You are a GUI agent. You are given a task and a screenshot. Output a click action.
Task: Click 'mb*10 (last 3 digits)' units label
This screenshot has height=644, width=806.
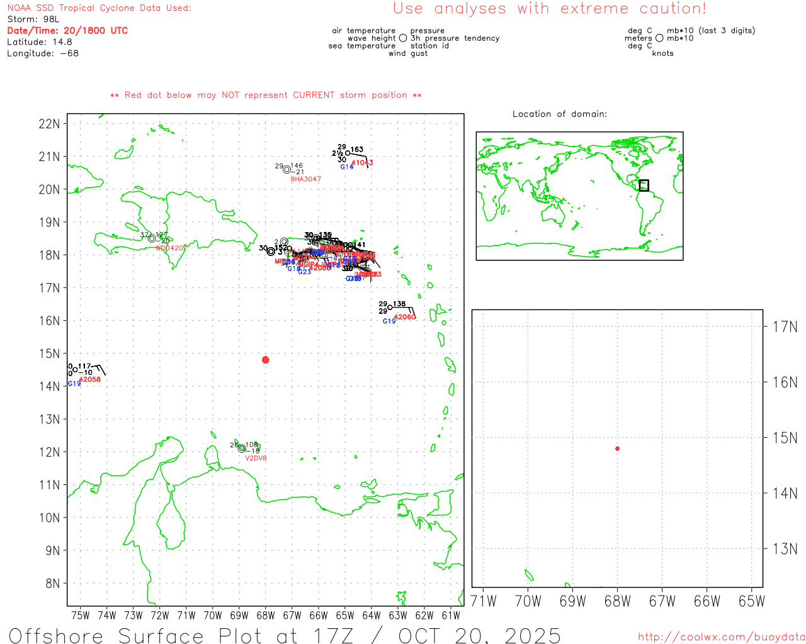click(x=711, y=31)
